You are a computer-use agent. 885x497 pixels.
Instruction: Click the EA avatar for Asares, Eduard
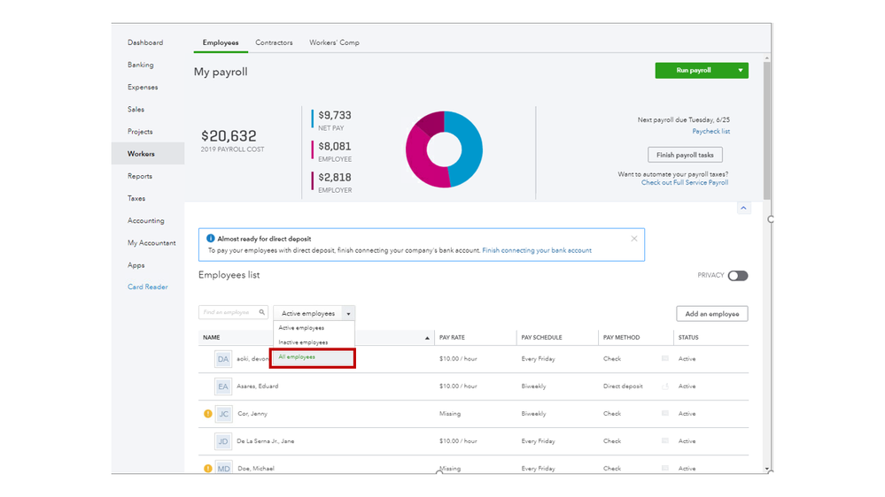click(x=223, y=386)
